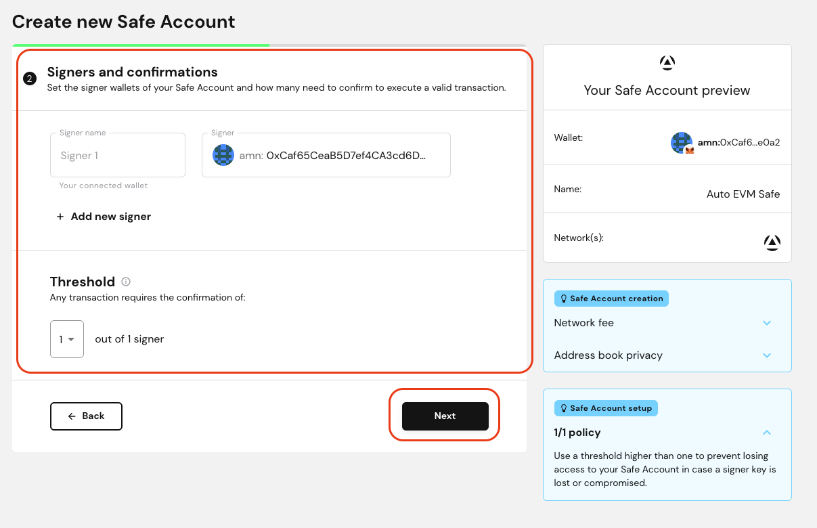The height and width of the screenshot is (528, 817).
Task: Click the network icon in Network(s) row
Action: (772, 242)
